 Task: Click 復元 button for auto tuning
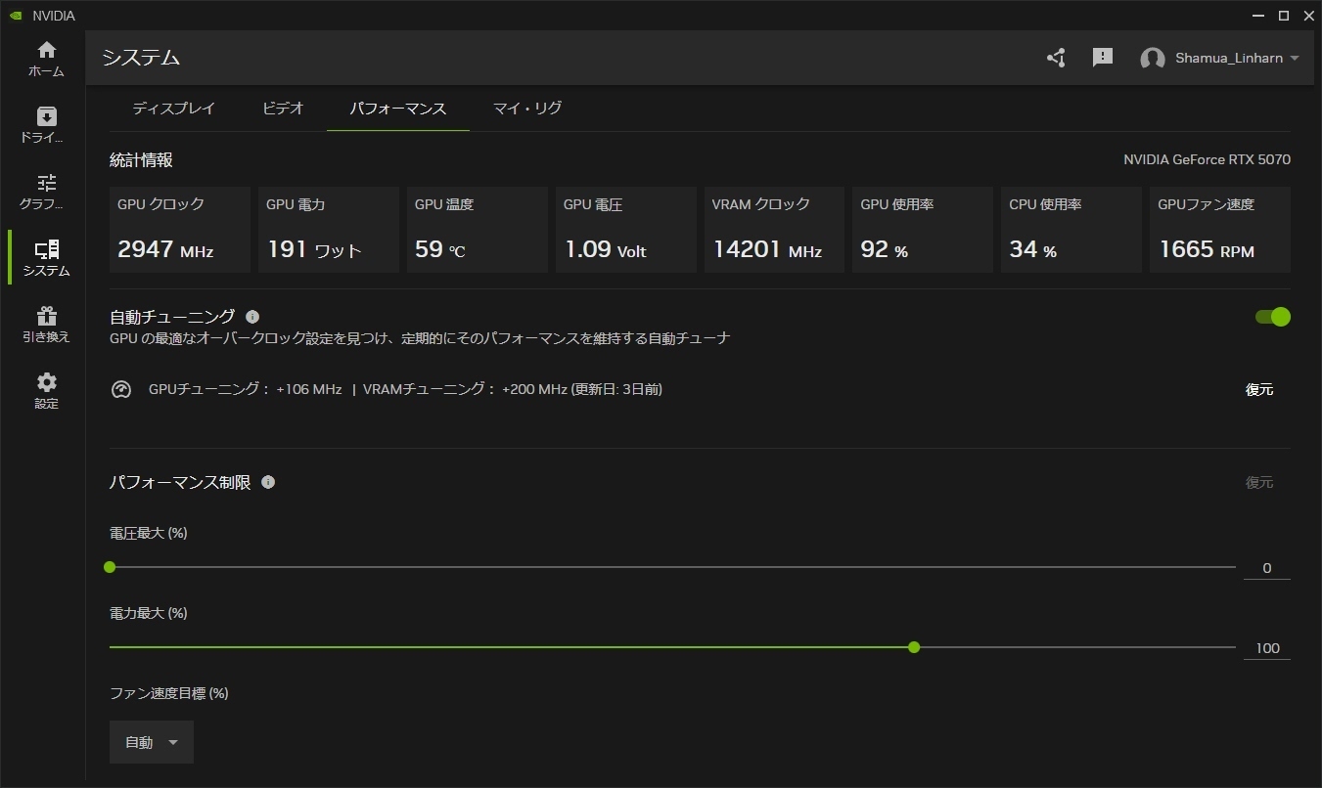[1259, 389]
